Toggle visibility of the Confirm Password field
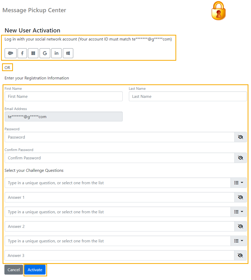The height and width of the screenshot is (280, 251). (x=240, y=158)
